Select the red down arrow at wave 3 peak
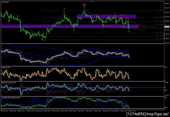 tap(64, 12)
